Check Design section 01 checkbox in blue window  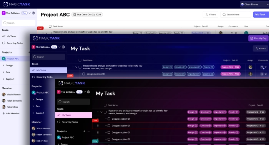click(x=83, y=74)
